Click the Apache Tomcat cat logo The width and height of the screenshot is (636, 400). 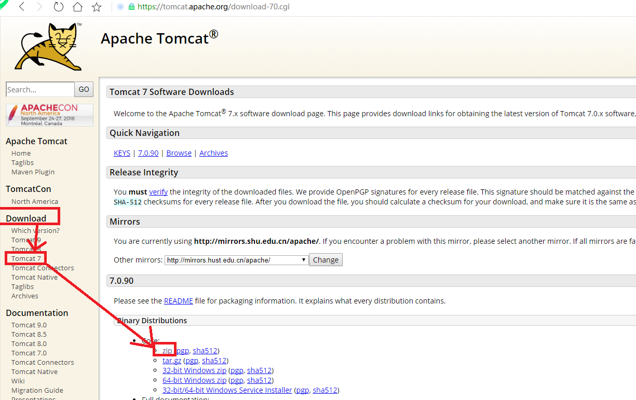pyautogui.click(x=48, y=46)
